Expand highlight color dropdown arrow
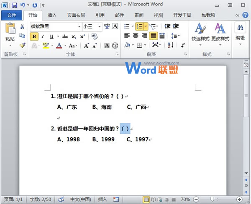This screenshot has width=251, height=204. (x=52, y=46)
